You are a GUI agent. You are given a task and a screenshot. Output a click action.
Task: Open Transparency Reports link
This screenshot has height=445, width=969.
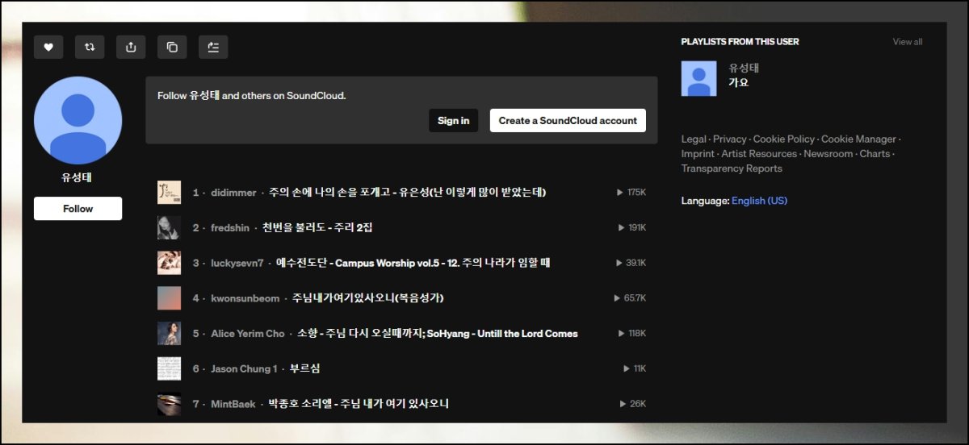(732, 168)
